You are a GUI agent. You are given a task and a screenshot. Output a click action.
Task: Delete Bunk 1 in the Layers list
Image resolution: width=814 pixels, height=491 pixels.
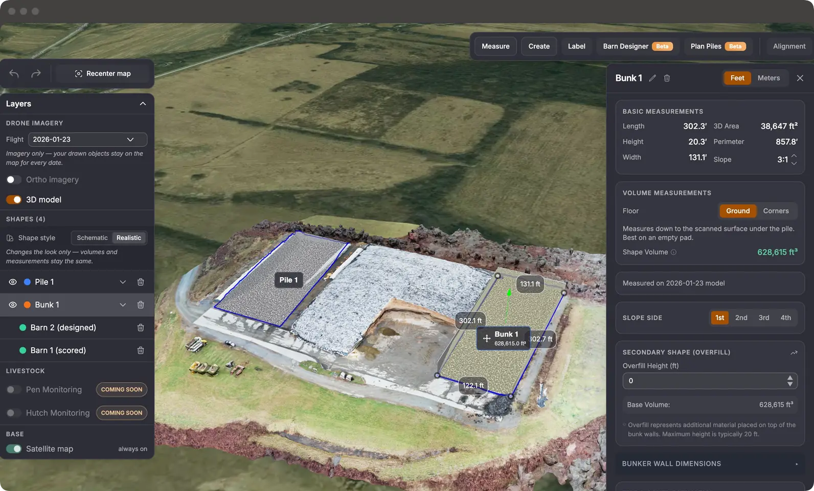click(141, 305)
